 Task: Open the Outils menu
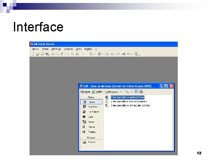79,49
